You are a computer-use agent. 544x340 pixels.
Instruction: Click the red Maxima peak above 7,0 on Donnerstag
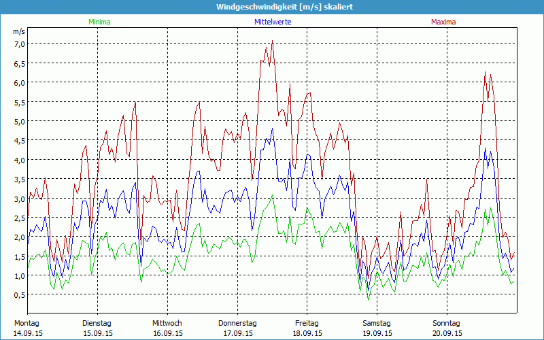(x=273, y=41)
